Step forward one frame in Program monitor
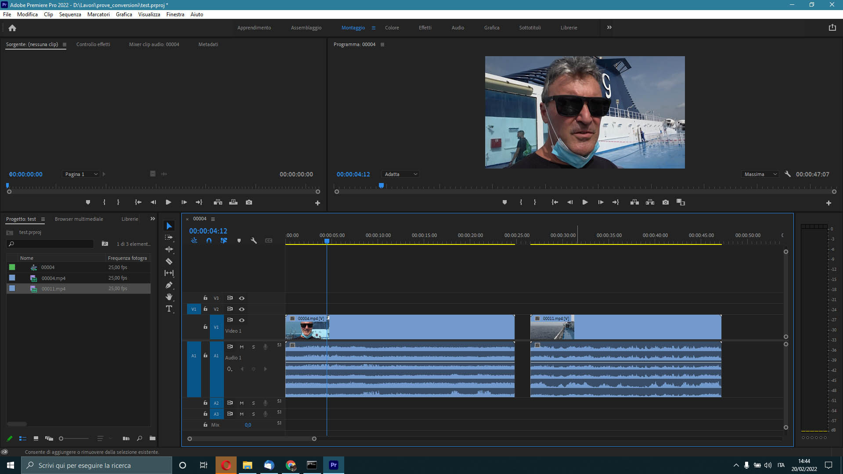 coord(601,202)
